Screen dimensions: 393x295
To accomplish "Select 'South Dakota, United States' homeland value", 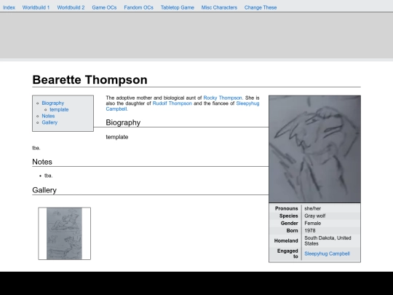I will click(327, 240).
